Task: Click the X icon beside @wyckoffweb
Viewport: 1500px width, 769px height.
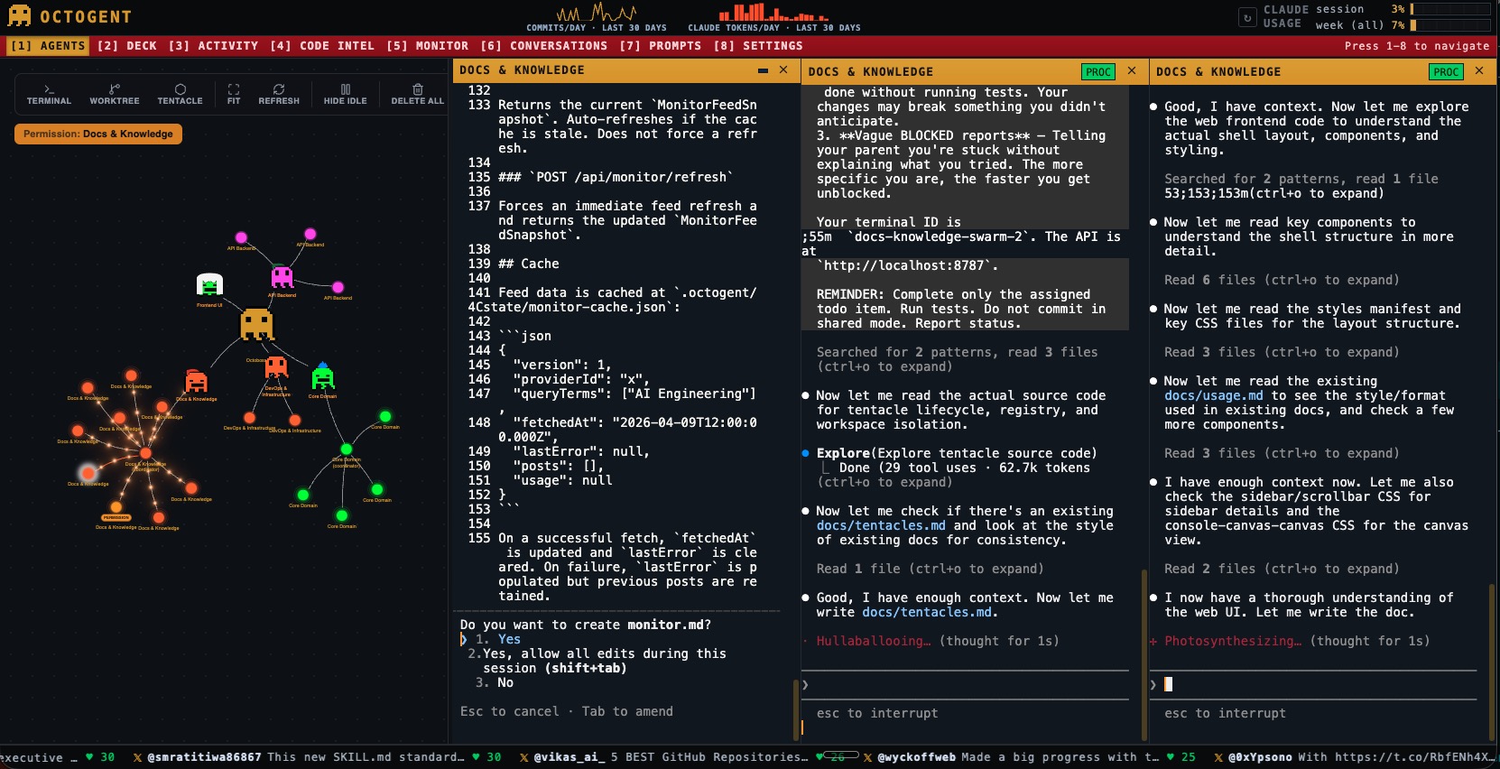Action: click(x=867, y=757)
